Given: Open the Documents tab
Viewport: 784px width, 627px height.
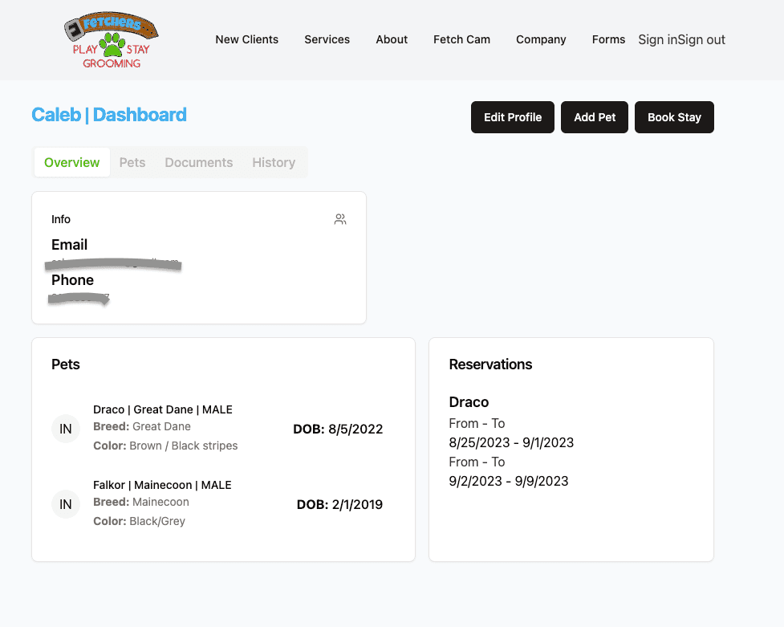Looking at the screenshot, I should [x=198, y=162].
